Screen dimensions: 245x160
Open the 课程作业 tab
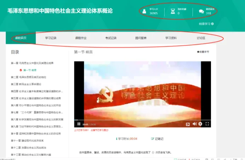(x=81, y=38)
